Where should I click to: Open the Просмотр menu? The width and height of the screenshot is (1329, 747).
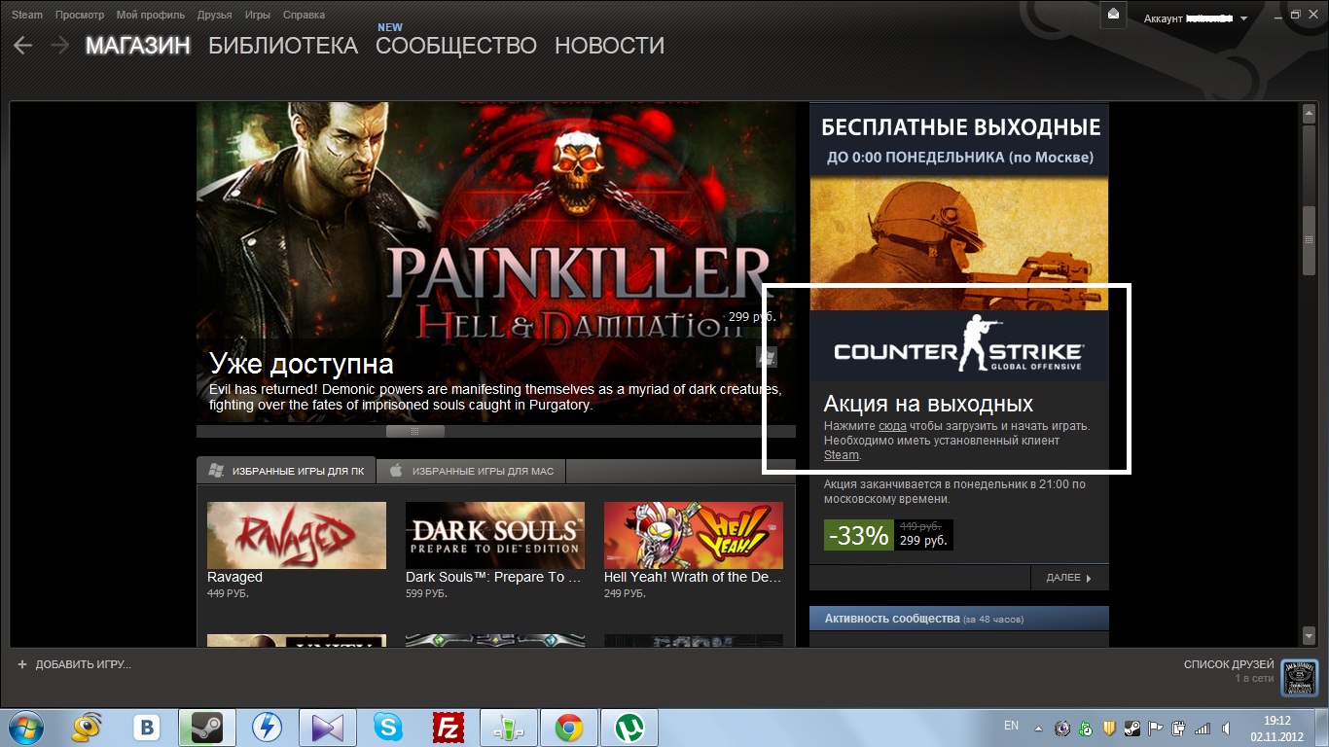(80, 15)
